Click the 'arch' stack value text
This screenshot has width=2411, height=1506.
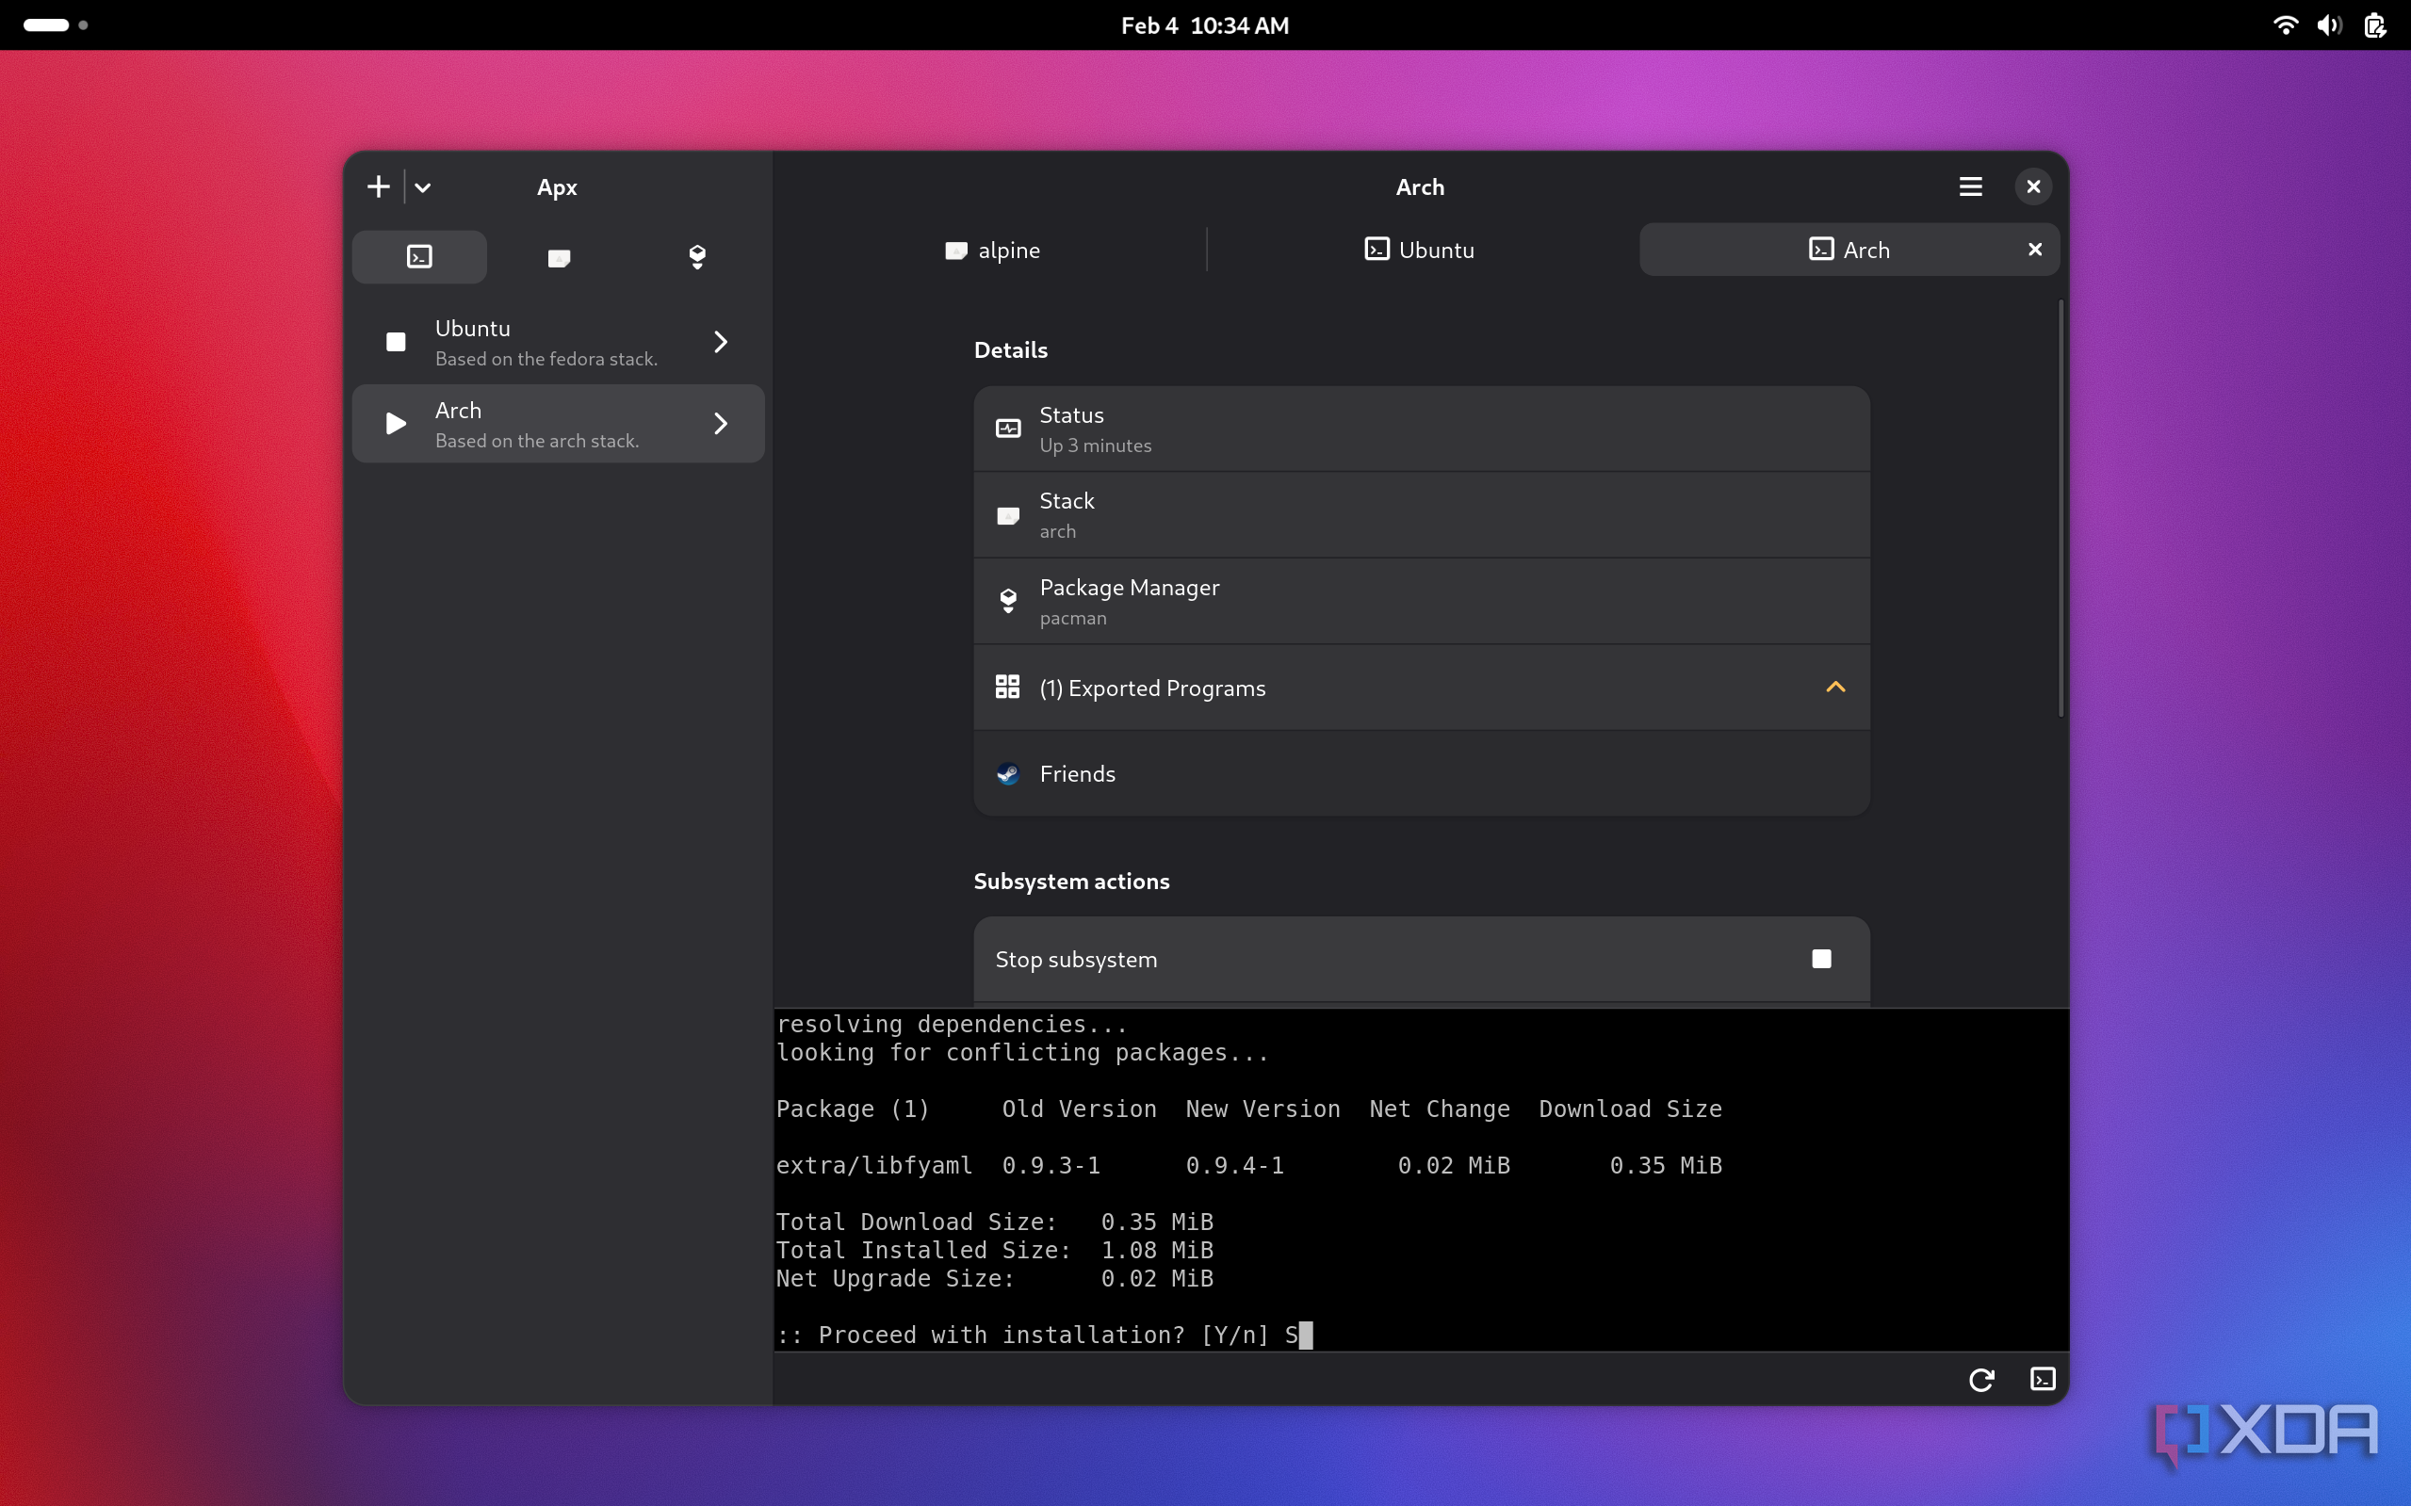point(1057,532)
